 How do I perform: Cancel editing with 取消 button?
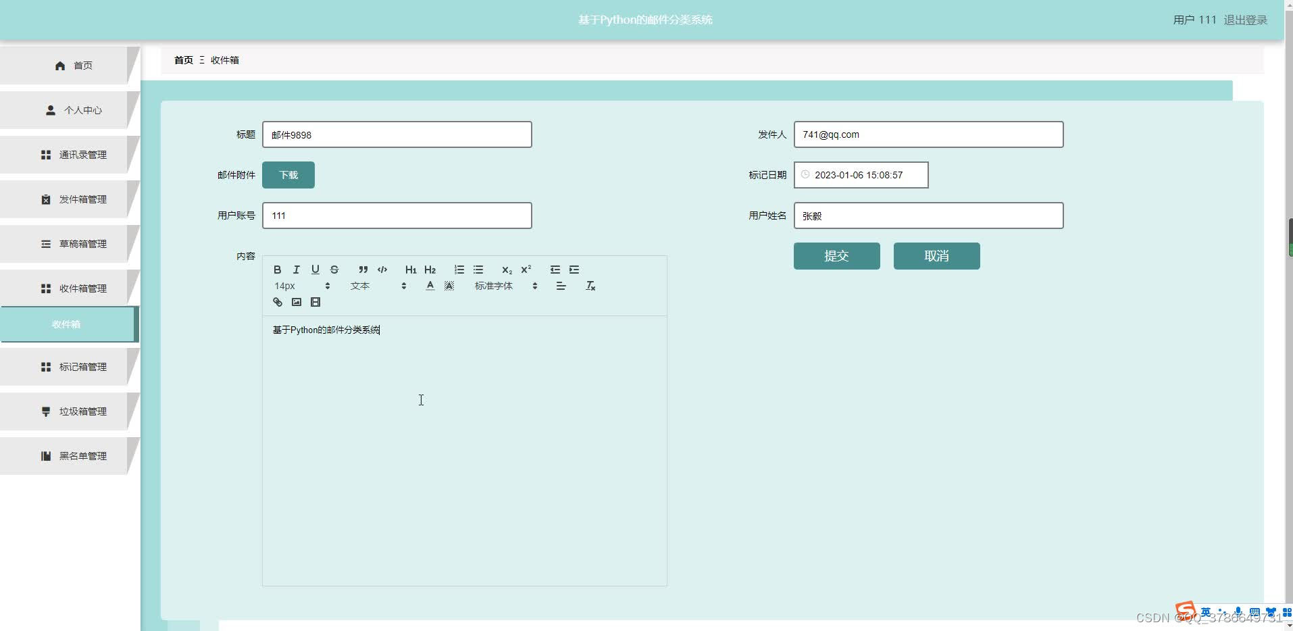[936, 256]
